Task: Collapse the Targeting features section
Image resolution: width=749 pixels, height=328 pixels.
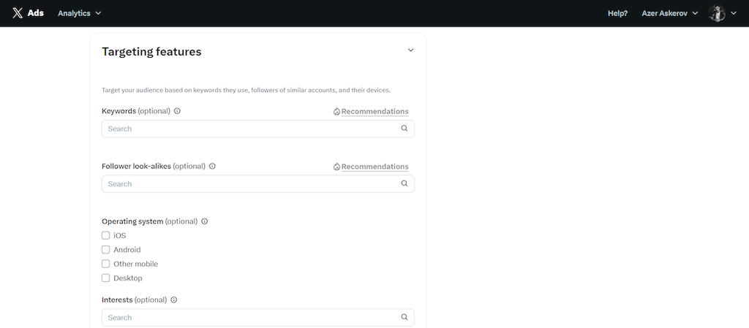Action: tap(410, 50)
